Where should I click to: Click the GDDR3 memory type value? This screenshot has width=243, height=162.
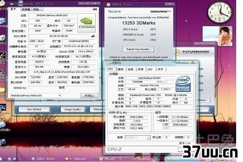pos(39,62)
